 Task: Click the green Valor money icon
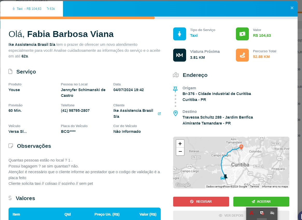click(242, 34)
